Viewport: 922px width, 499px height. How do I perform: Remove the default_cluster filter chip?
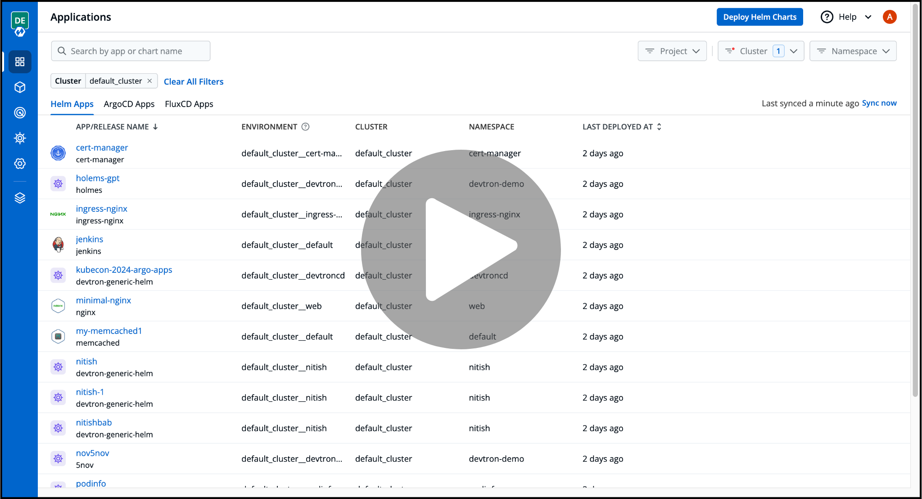(149, 81)
